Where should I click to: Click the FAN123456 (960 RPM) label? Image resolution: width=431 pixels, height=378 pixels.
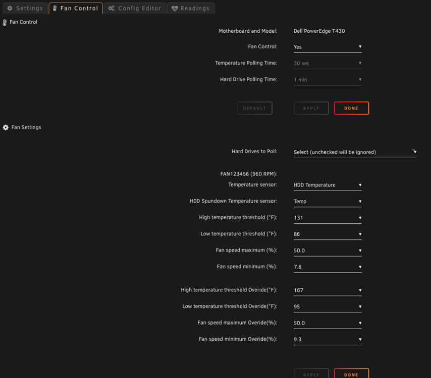248,174
